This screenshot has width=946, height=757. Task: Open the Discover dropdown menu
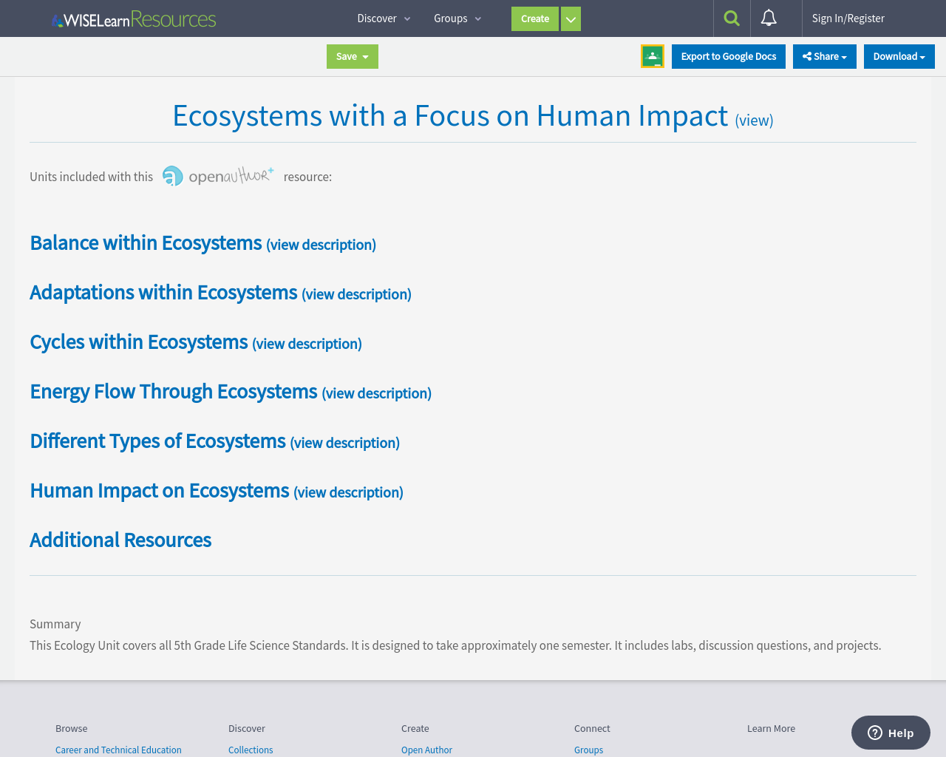(383, 18)
